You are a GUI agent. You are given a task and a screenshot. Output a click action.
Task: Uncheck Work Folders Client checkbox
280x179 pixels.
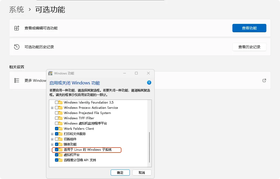[x=57, y=129]
